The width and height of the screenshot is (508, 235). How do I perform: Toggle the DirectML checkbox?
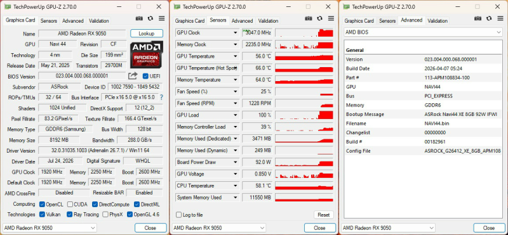pos(137,205)
